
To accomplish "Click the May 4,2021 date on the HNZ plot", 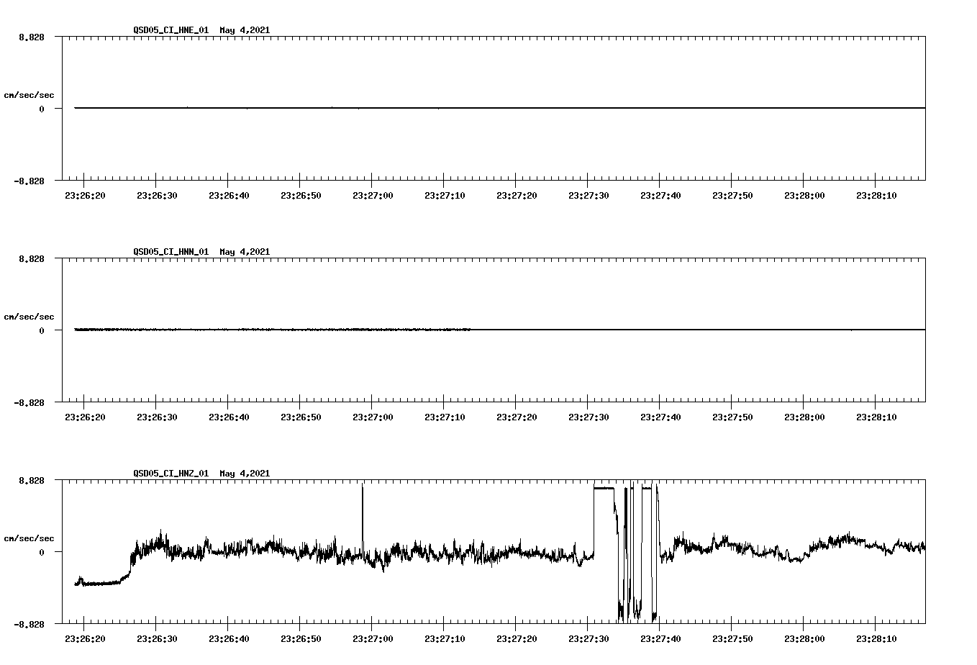I will pos(244,474).
